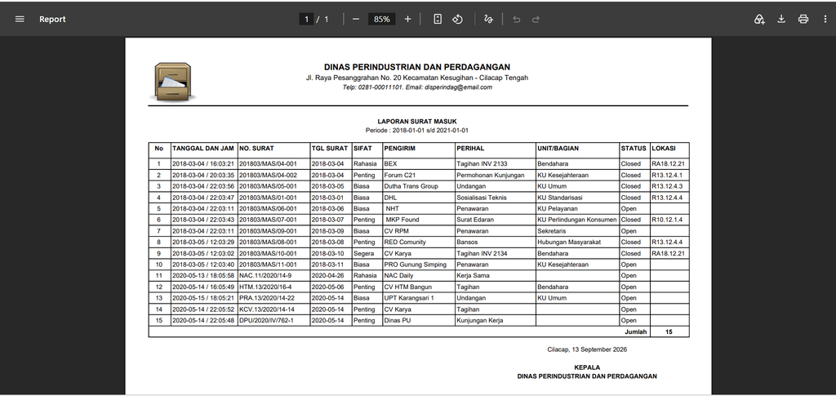
Task: Click the 'KEPALA' signature label
Action: [587, 367]
